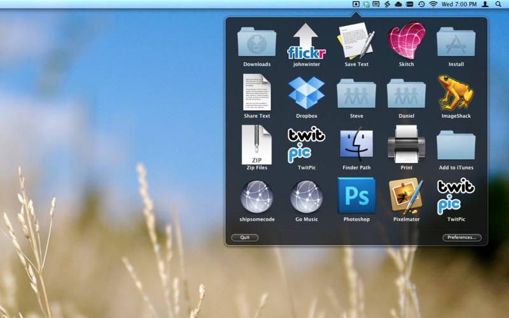Pick the ImageShack frog icon

(456, 92)
